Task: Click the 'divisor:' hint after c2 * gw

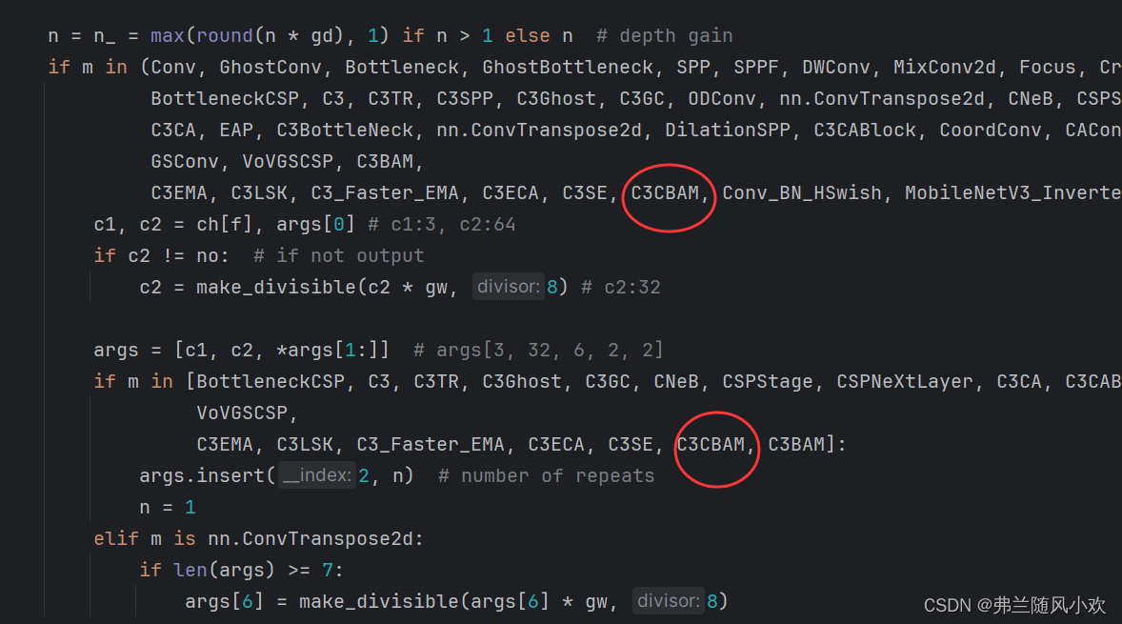Action: [x=508, y=287]
